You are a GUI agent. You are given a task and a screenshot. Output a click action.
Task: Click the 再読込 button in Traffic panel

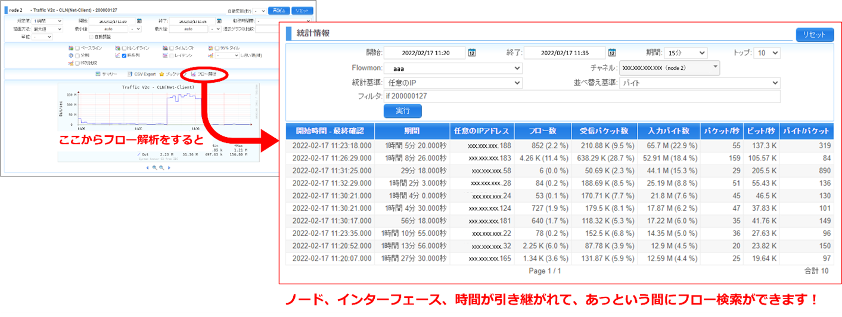click(278, 11)
